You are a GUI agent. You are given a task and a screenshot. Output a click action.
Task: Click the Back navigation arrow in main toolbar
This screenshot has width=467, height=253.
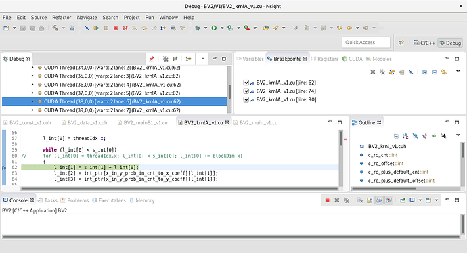349,28
